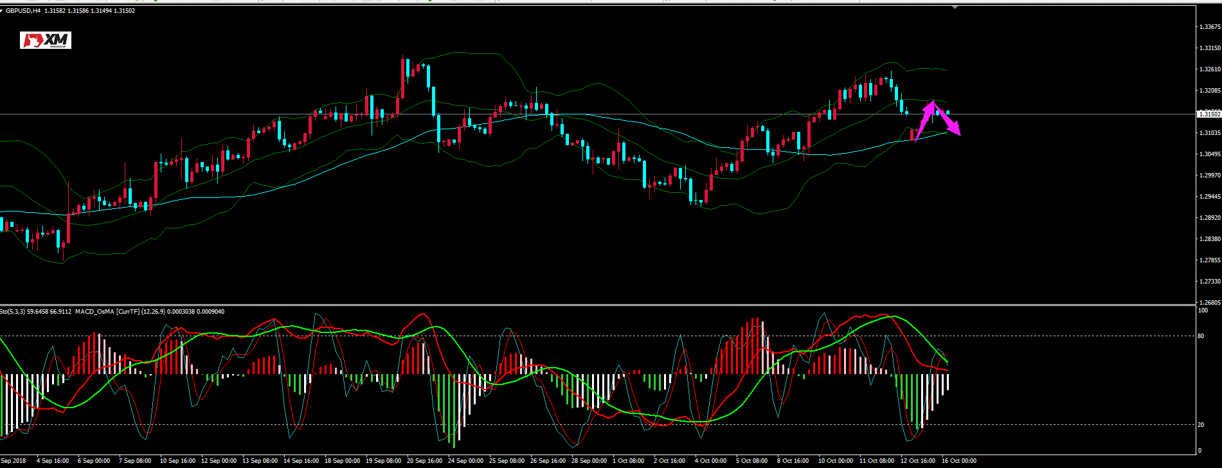Click the 1.32085 price scale label
The height and width of the screenshot is (468, 1222).
[1210, 91]
